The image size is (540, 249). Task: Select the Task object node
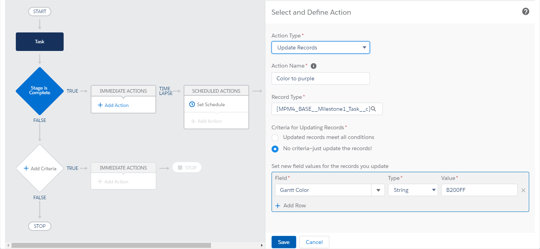click(40, 42)
